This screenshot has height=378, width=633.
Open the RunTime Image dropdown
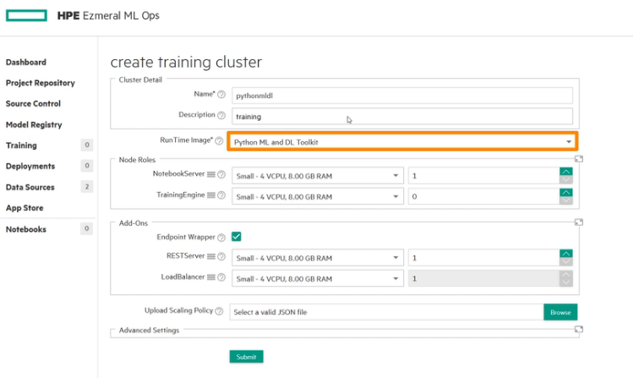403,142
